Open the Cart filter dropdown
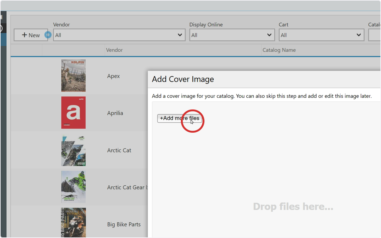Image resolution: width=381 pixels, height=238 pixels. click(321, 35)
